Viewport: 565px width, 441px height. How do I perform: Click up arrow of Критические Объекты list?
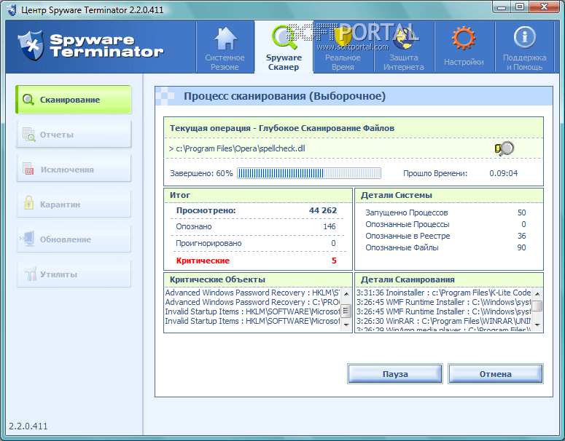click(x=346, y=293)
